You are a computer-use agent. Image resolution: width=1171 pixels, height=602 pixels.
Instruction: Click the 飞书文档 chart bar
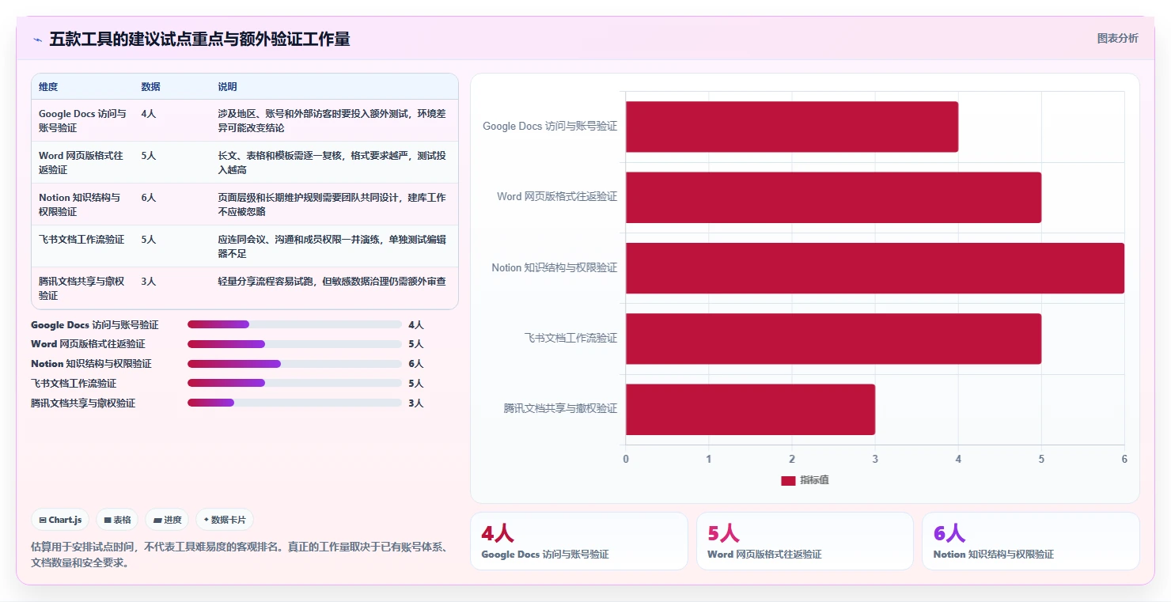click(833, 338)
